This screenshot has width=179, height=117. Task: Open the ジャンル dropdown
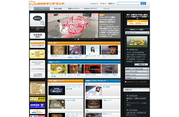[x=94, y=4]
